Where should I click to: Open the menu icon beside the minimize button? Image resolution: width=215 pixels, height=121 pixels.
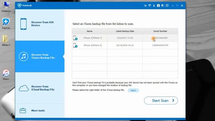pyautogui.click(x=167, y=5)
